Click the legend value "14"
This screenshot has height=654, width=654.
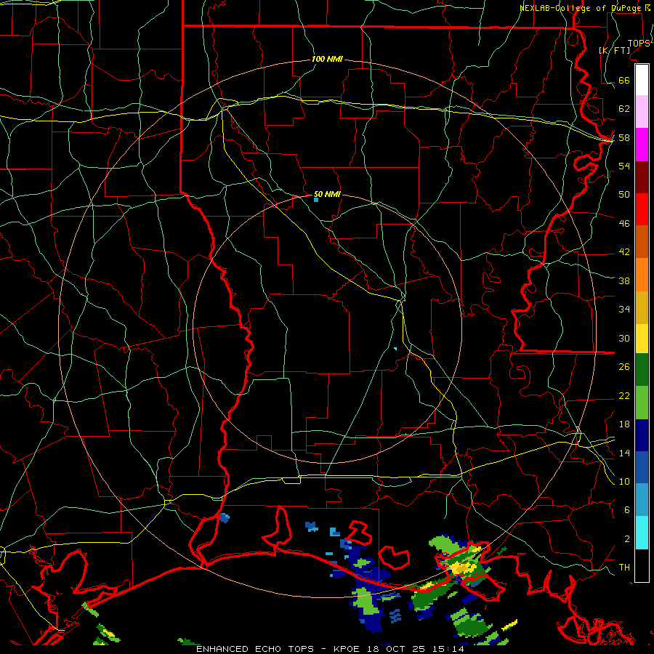[x=624, y=453]
